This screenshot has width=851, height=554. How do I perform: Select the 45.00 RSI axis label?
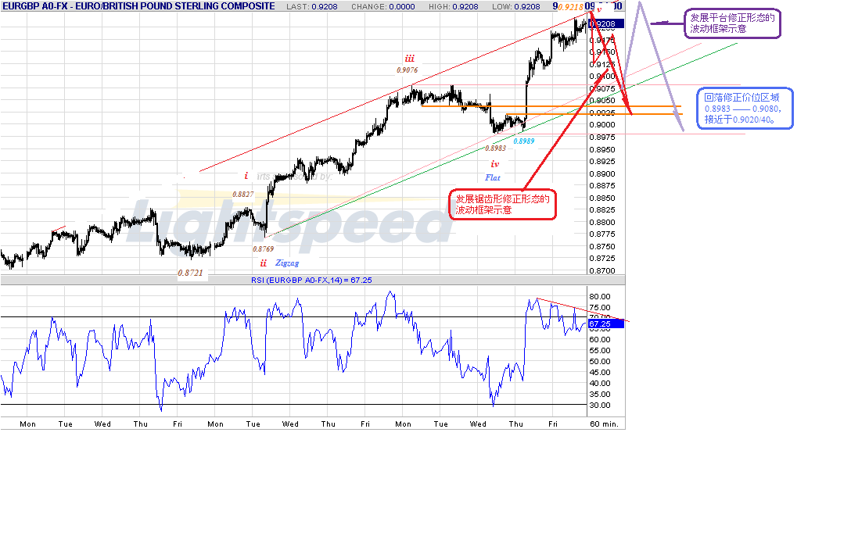pos(600,373)
